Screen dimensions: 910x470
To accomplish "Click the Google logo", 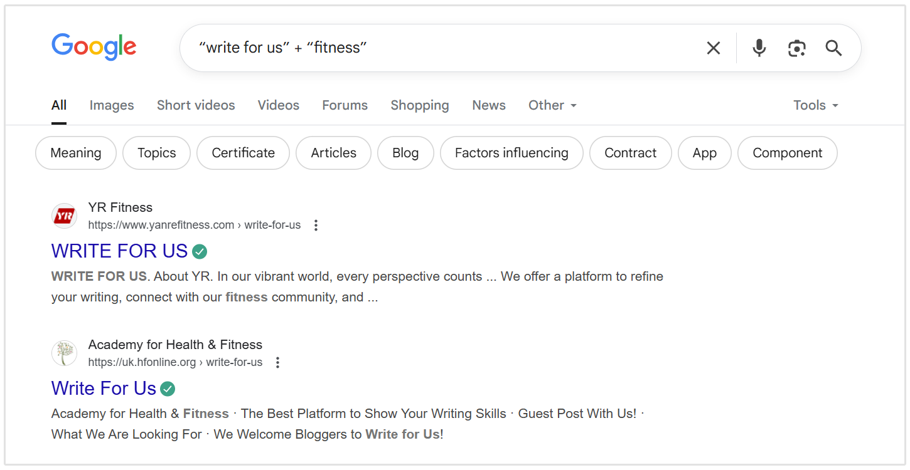I will point(94,46).
